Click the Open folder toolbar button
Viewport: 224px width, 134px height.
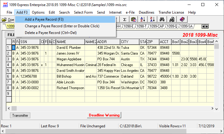point(8,20)
